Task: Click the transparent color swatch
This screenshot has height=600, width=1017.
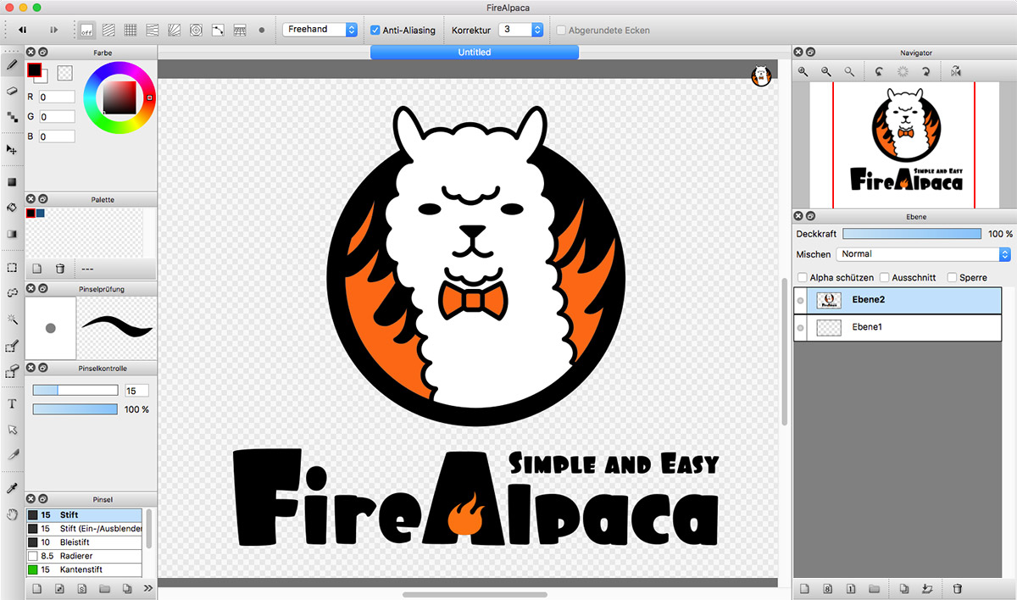Action: click(x=65, y=74)
